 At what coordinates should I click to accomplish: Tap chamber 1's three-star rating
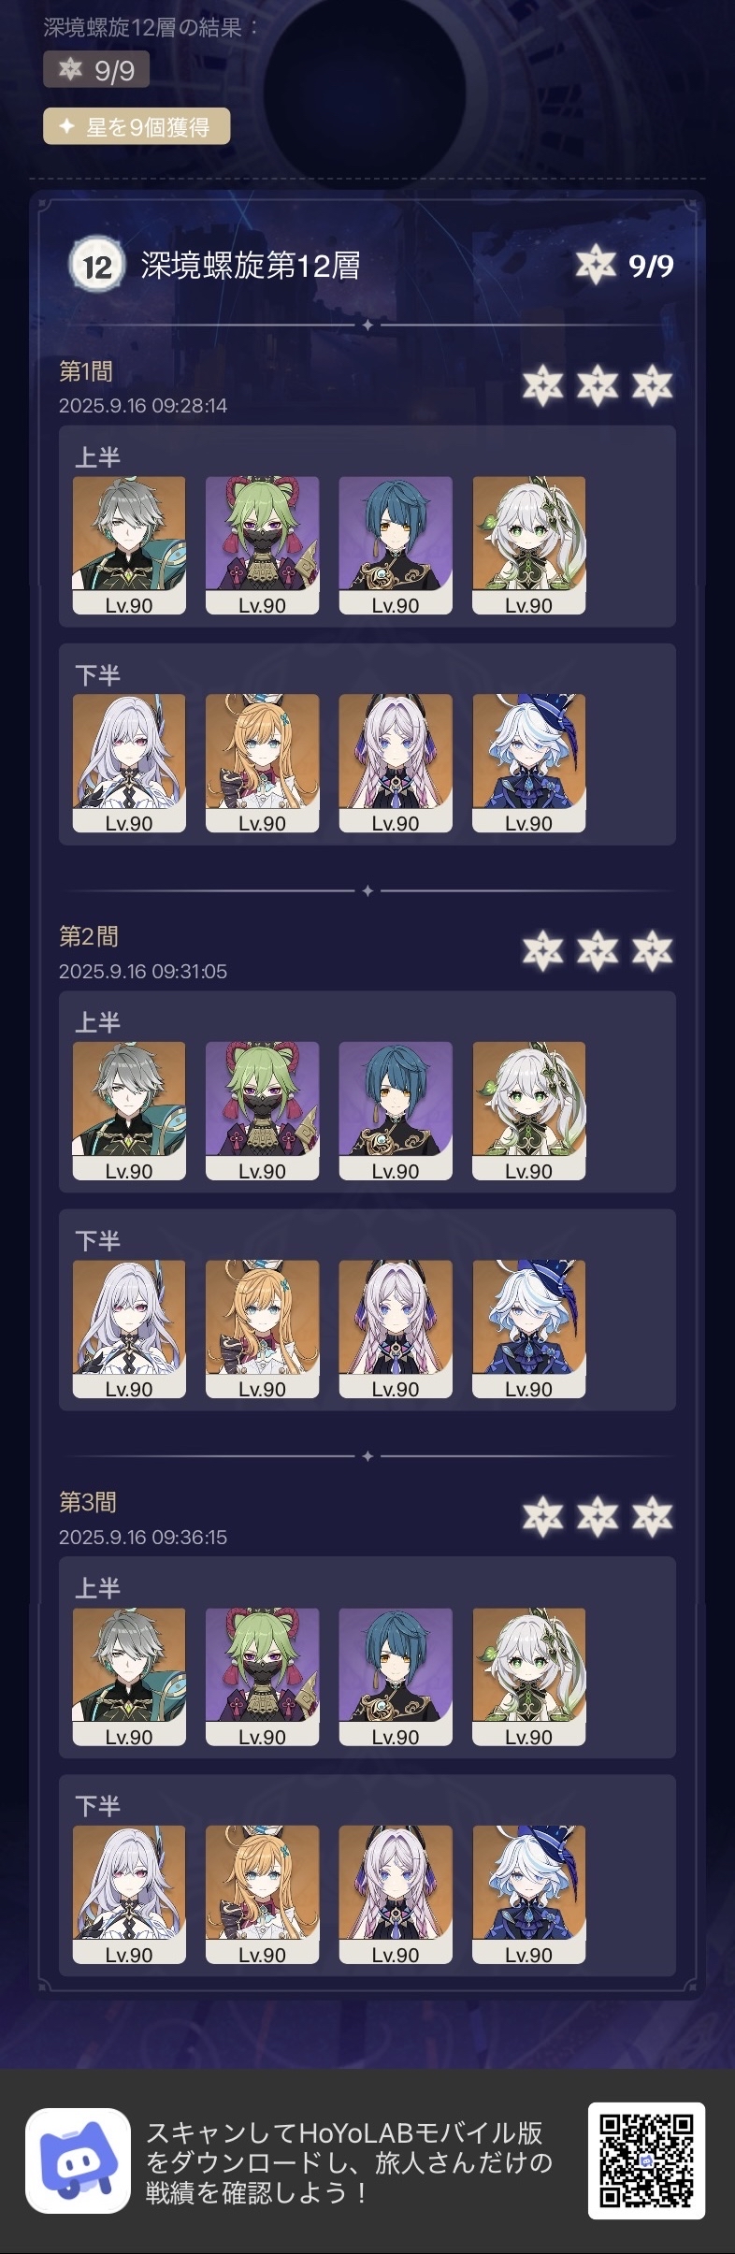[x=598, y=385]
